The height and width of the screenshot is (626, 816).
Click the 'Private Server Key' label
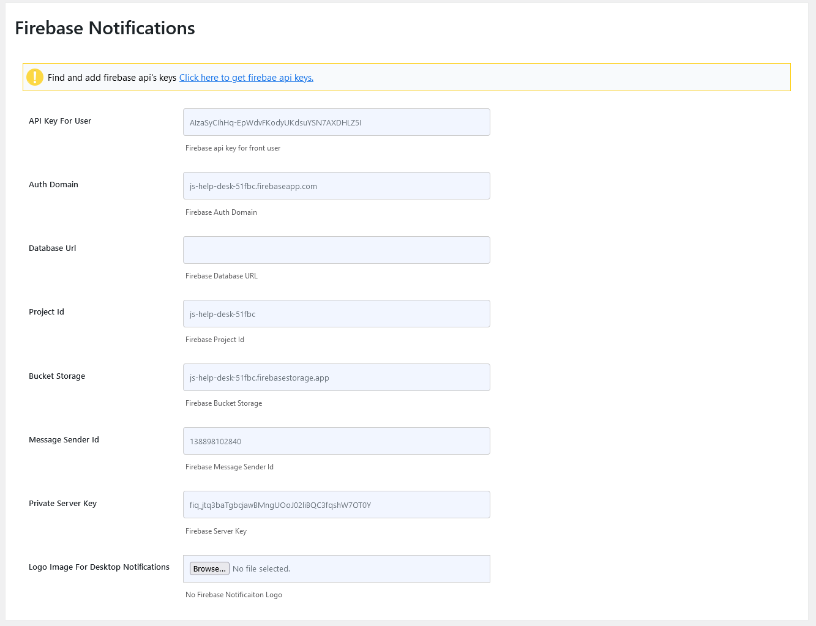point(62,504)
